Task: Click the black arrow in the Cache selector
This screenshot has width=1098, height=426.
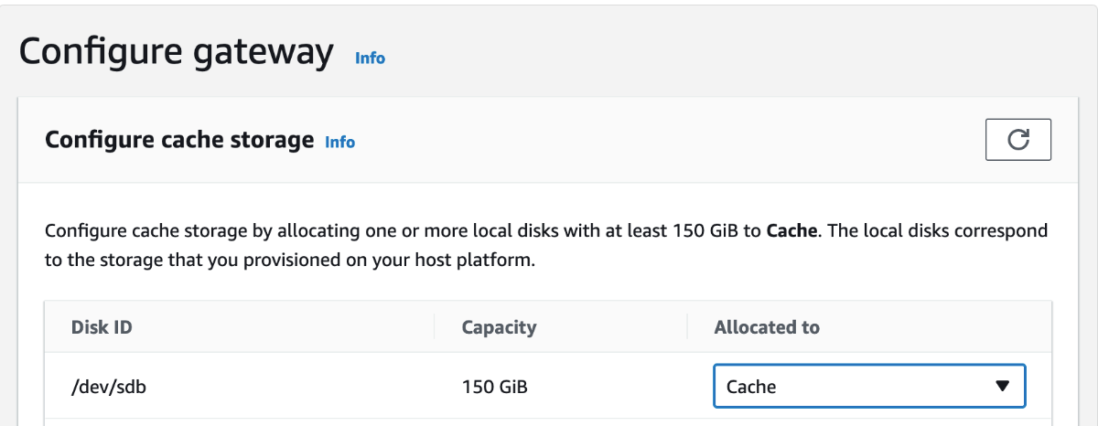Action: (1002, 386)
